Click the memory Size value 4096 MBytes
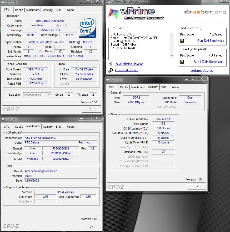The image size is (230, 232). click(x=136, y=102)
